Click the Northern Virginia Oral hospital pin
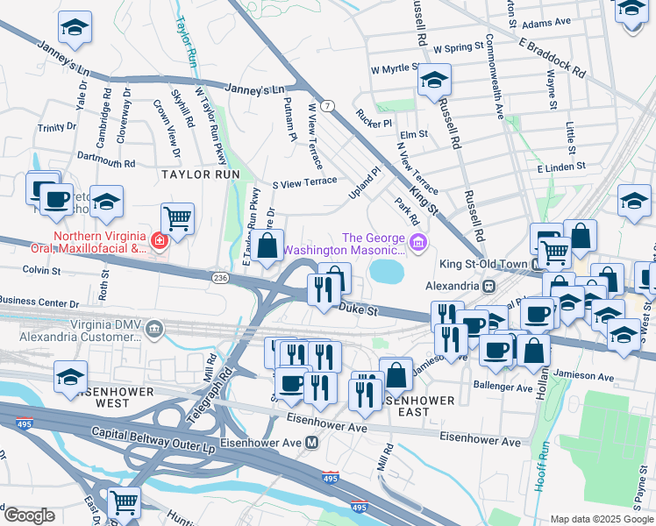The height and width of the screenshot is (526, 656). (x=160, y=241)
